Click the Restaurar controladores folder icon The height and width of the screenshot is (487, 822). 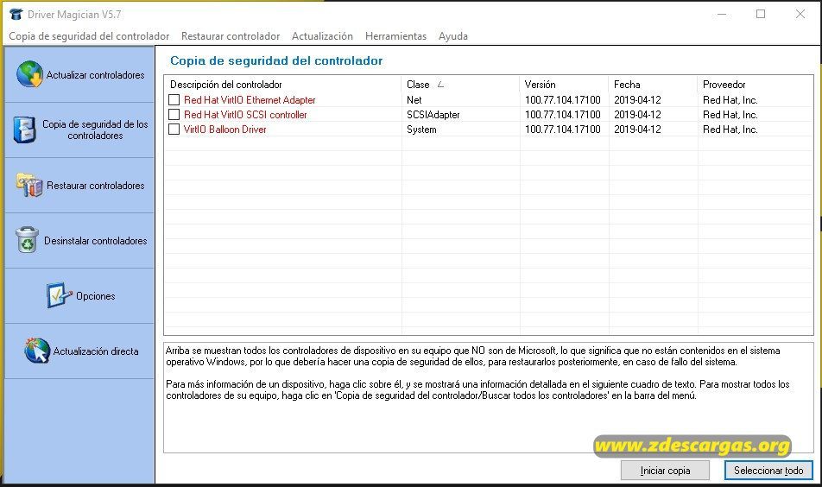click(29, 185)
